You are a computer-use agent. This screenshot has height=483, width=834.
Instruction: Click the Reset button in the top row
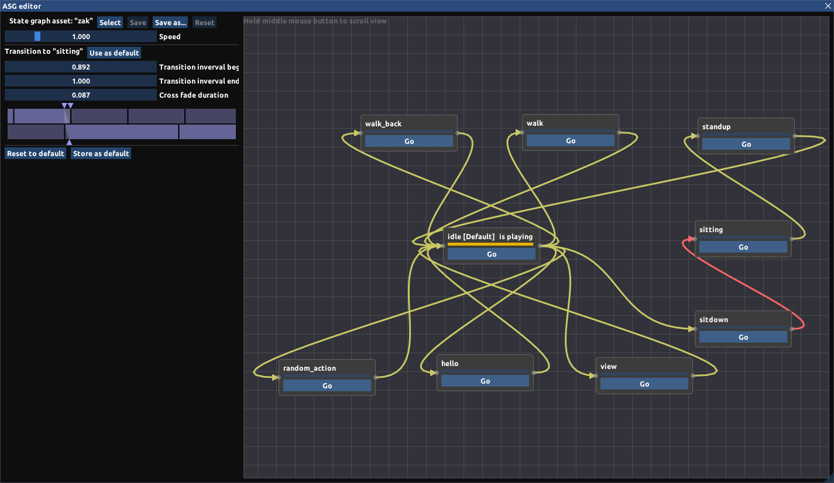[x=205, y=23]
